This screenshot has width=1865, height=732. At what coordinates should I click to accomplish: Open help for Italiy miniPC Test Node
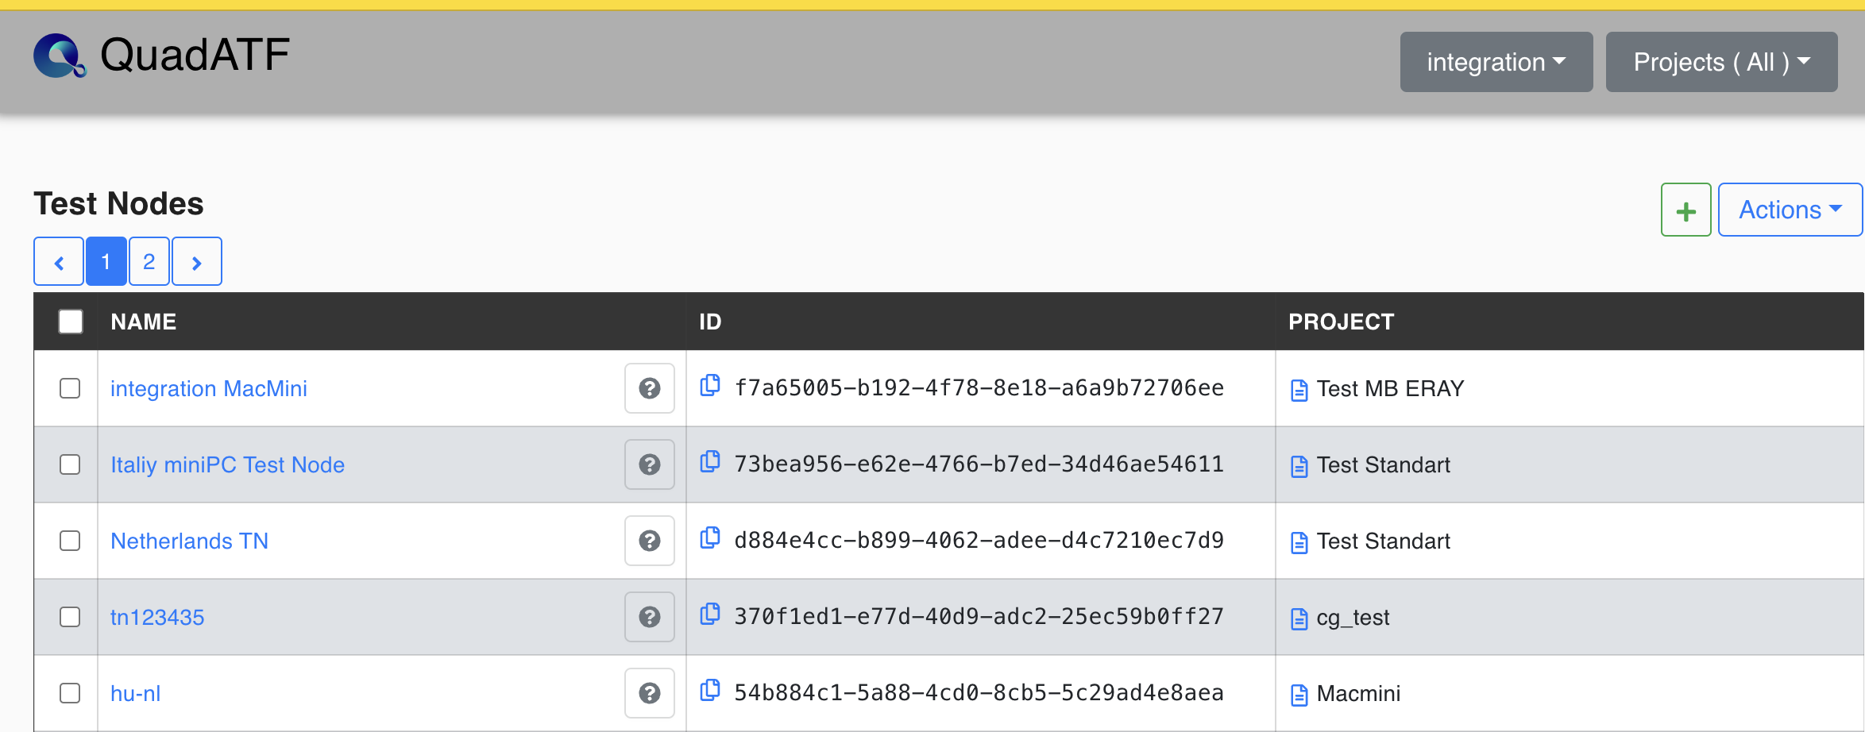coord(650,464)
